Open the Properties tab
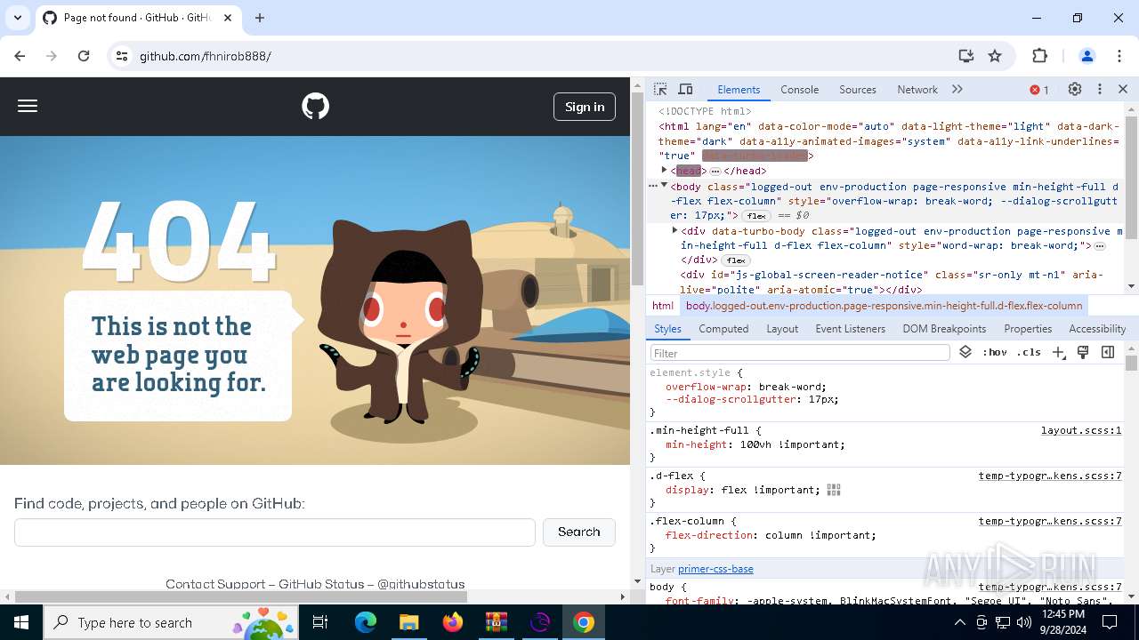 pyautogui.click(x=1028, y=329)
